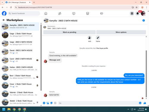This screenshot has width=149, height=112.
Task: Open the Marketplace storefront icon
Action: pos(88,13)
